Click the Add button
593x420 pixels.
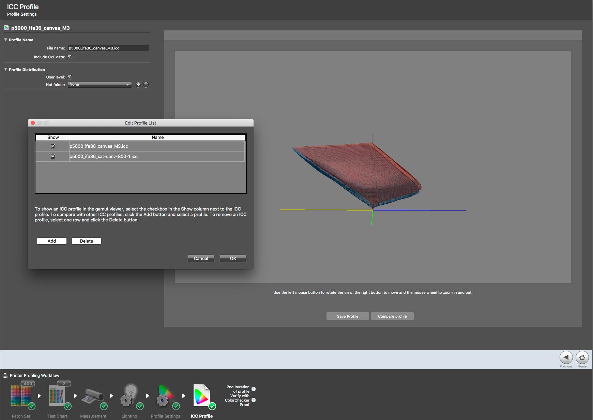point(52,241)
